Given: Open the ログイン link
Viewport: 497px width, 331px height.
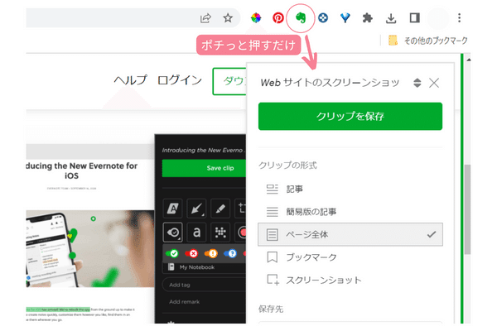Looking at the screenshot, I should click(x=180, y=80).
